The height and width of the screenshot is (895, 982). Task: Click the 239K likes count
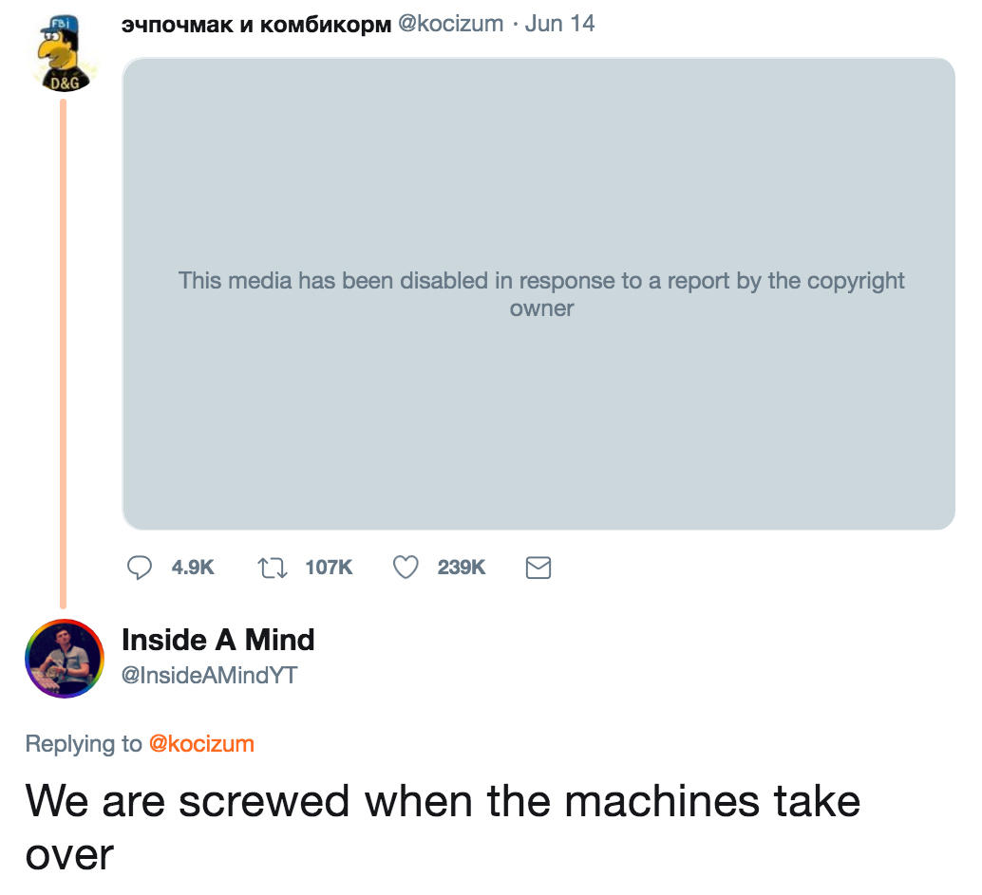tap(462, 568)
